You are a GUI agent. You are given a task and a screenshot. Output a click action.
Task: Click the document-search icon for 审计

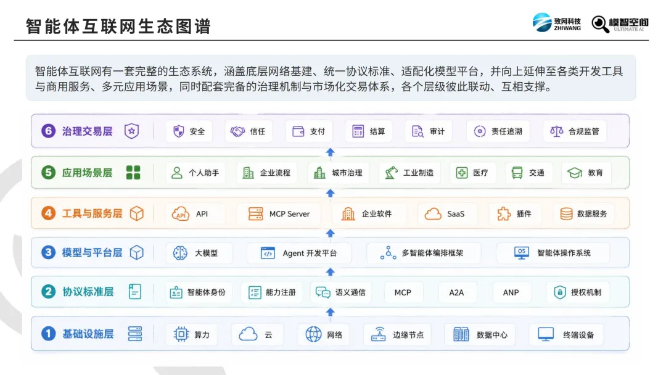(417, 131)
